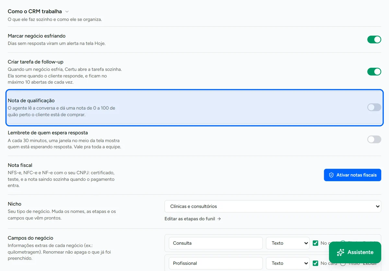
Task: Open the Assistente floating button
Action: [x=355, y=252]
